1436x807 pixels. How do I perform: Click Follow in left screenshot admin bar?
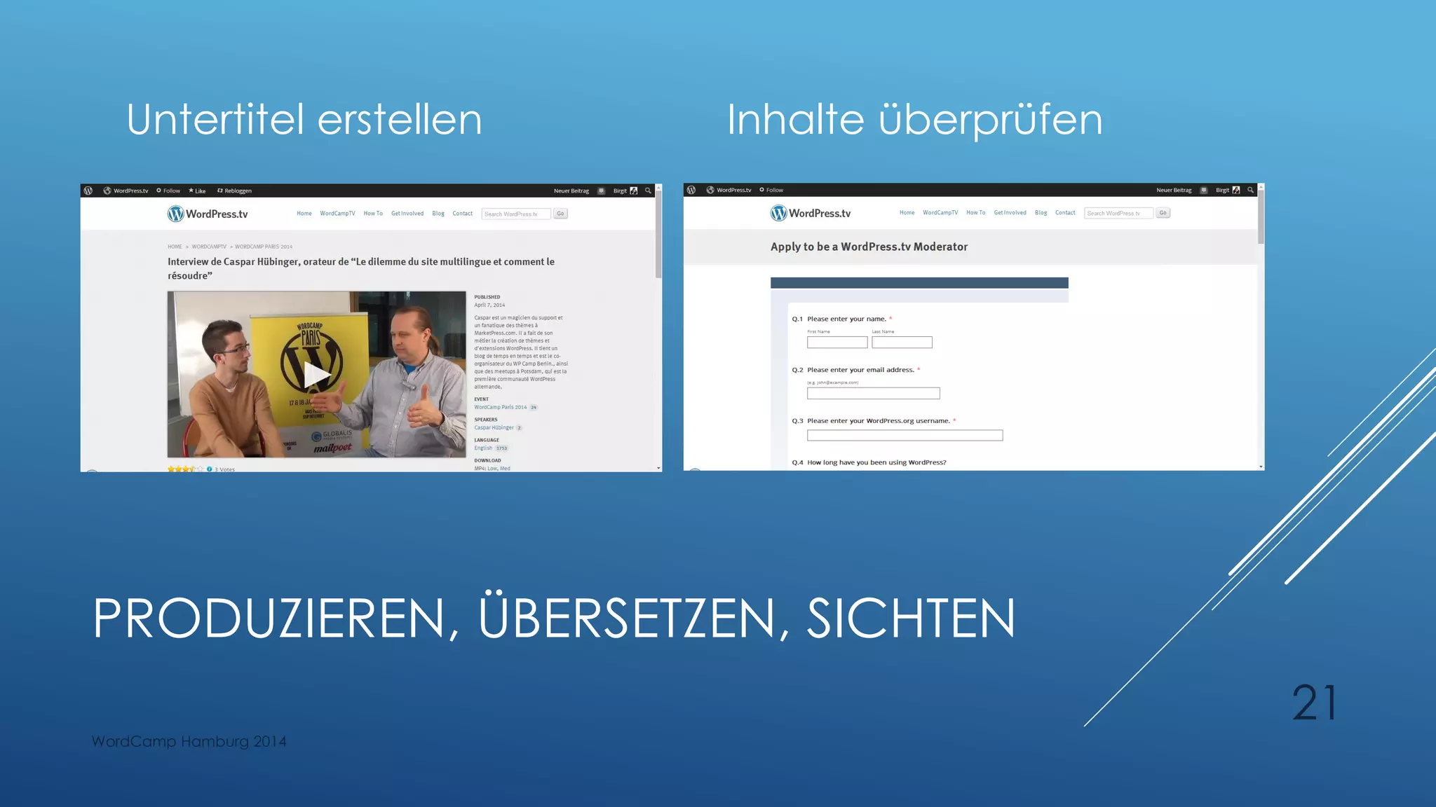tap(168, 191)
